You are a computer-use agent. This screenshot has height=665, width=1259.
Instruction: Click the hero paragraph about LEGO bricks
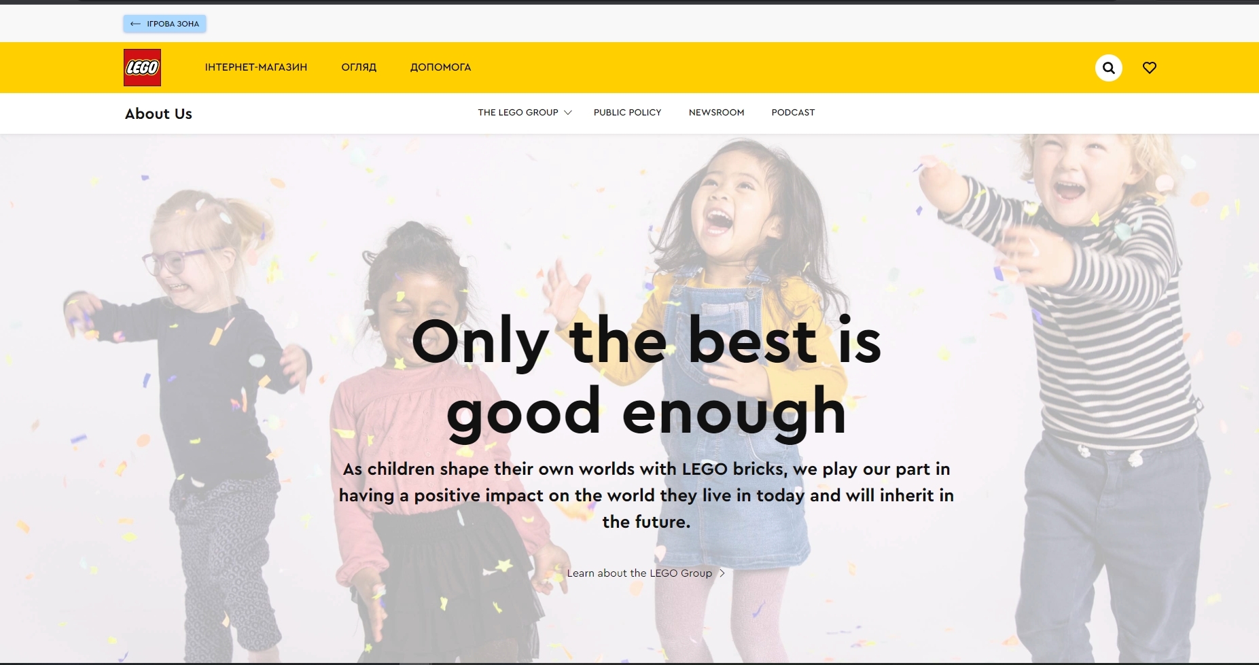(646, 495)
